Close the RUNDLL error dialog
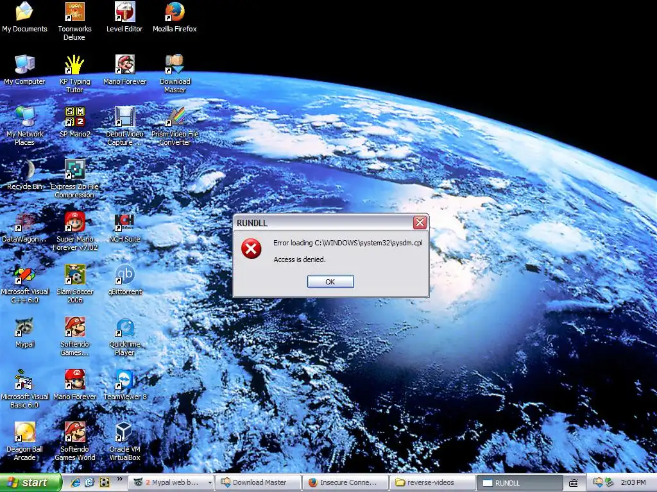 tap(420, 222)
